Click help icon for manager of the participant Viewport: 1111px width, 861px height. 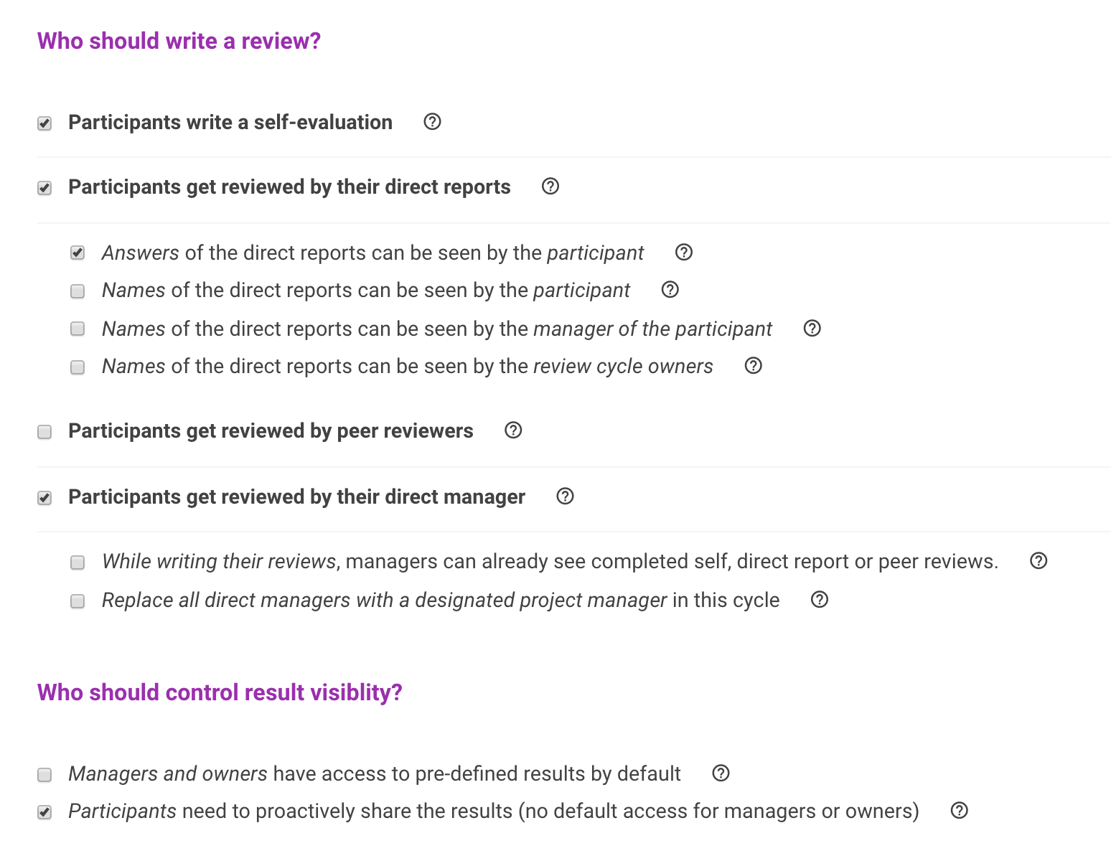pyautogui.click(x=812, y=329)
